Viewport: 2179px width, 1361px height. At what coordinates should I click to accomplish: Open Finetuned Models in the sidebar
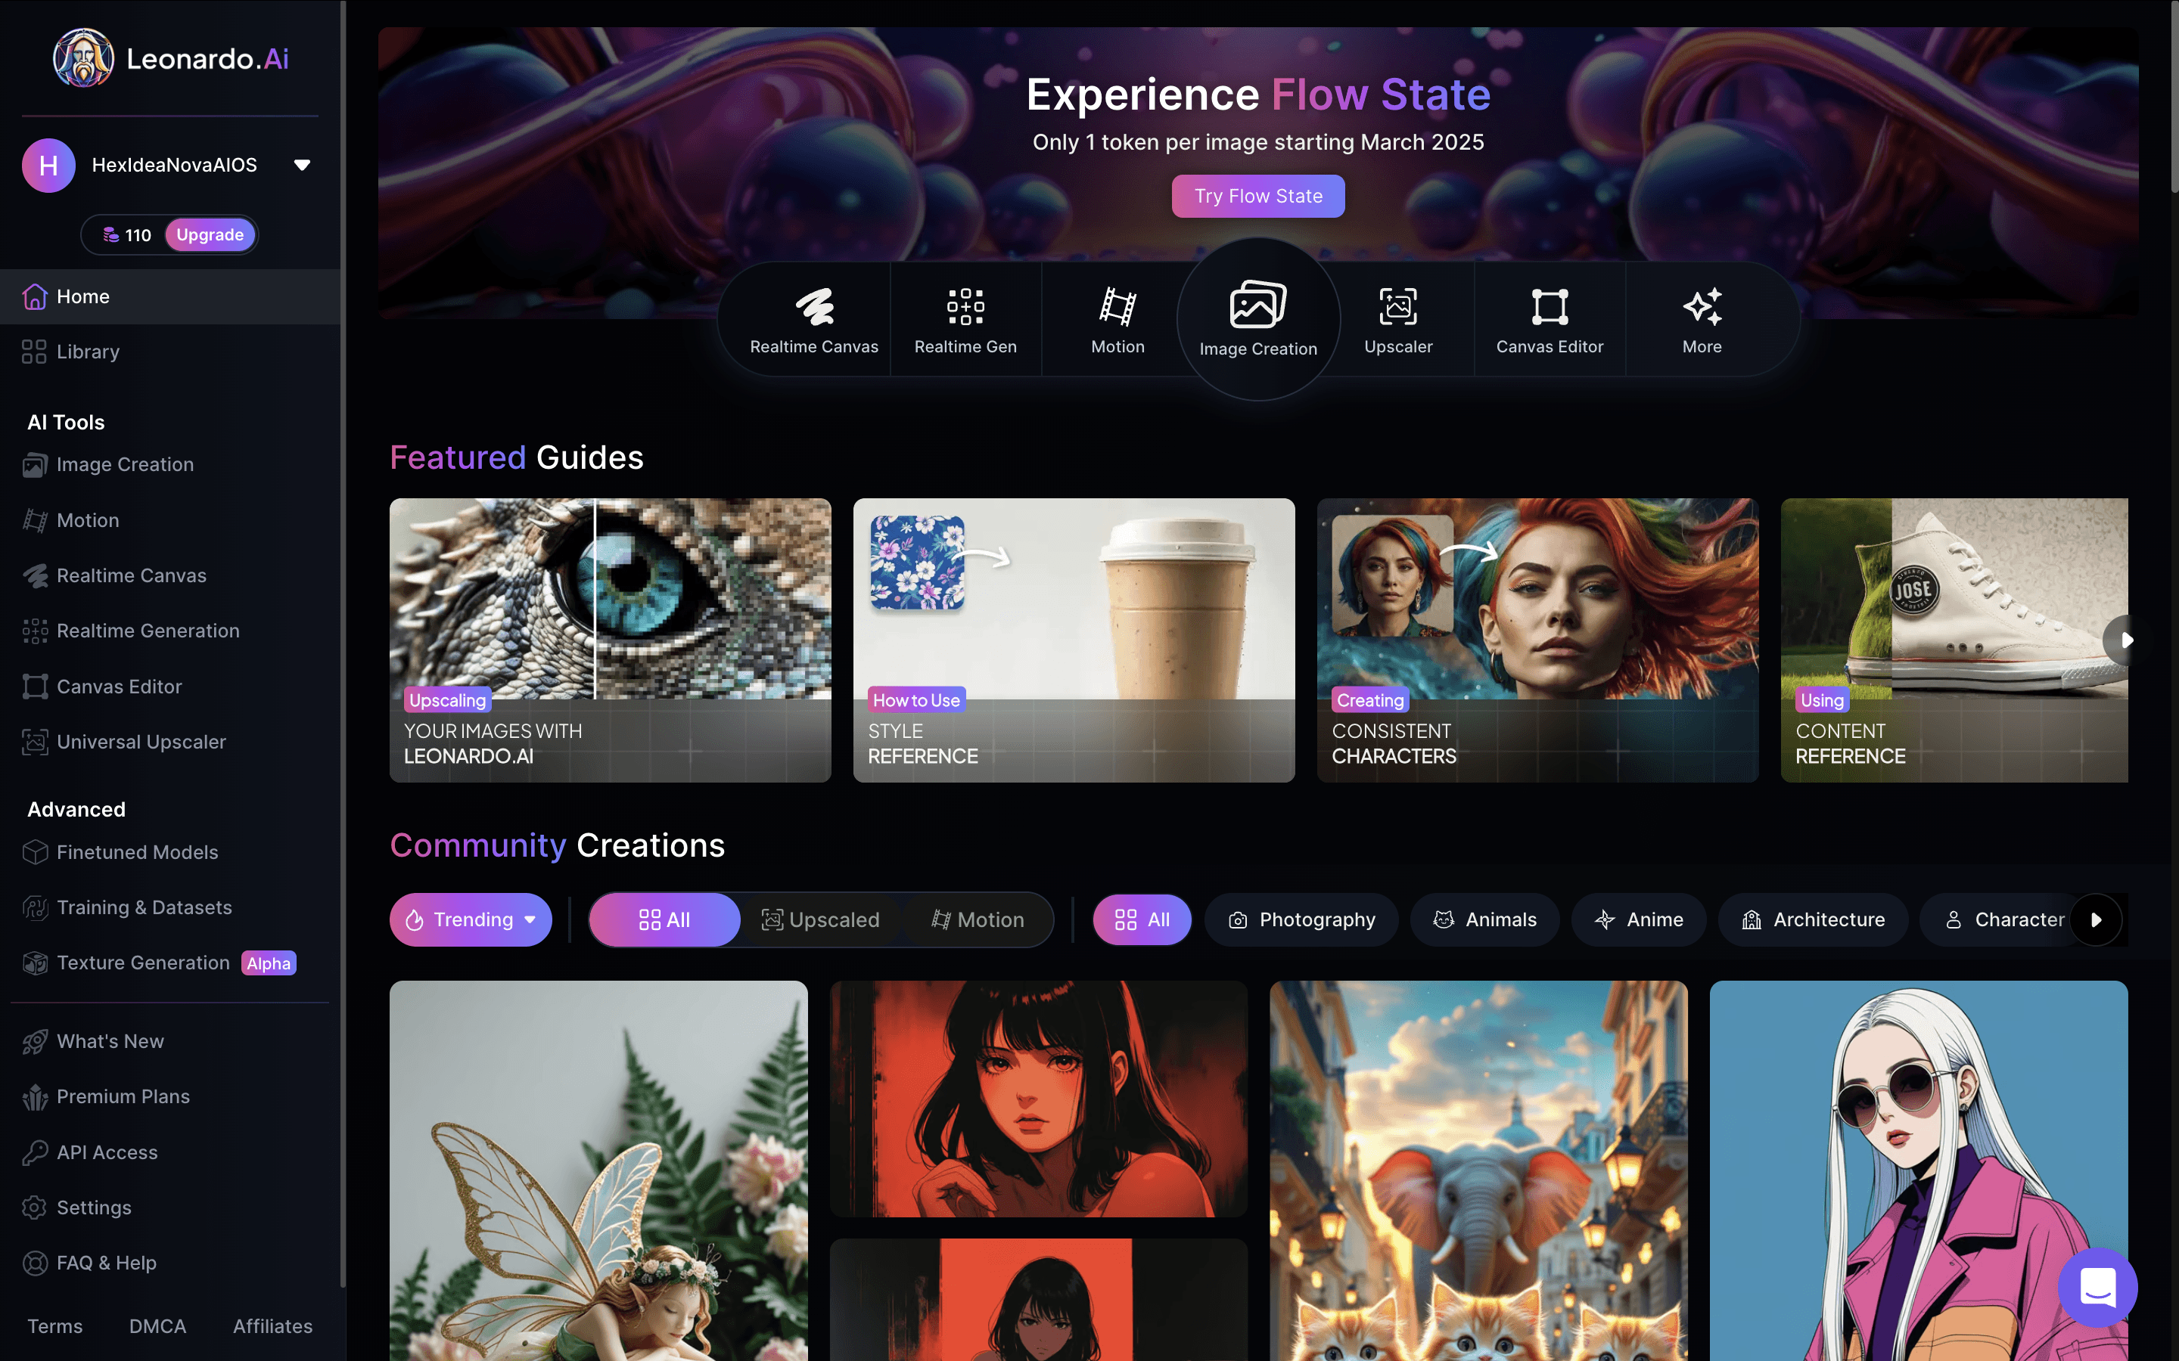170,852
